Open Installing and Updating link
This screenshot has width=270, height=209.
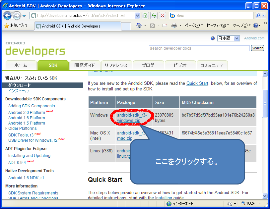pyautogui.click(x=29, y=156)
